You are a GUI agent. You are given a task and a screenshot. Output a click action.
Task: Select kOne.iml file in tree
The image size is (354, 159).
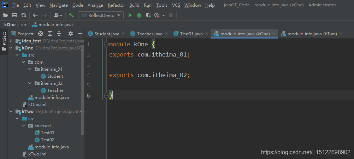coord(34,105)
